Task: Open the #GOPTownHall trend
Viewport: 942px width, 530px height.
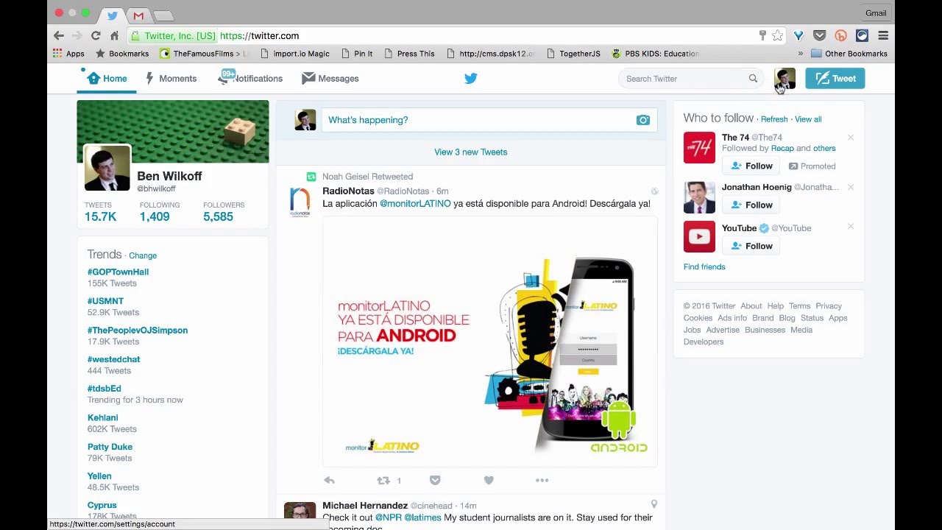Action: (x=118, y=272)
